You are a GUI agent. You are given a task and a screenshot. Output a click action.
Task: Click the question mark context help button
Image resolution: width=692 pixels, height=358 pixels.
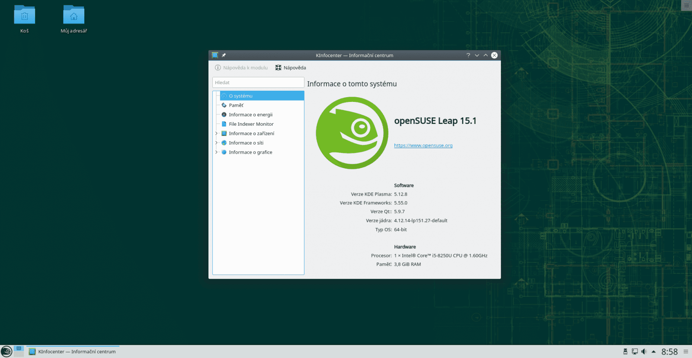click(x=468, y=55)
